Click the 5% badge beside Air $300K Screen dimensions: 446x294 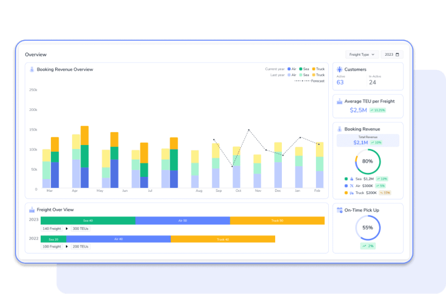[x=380, y=186]
